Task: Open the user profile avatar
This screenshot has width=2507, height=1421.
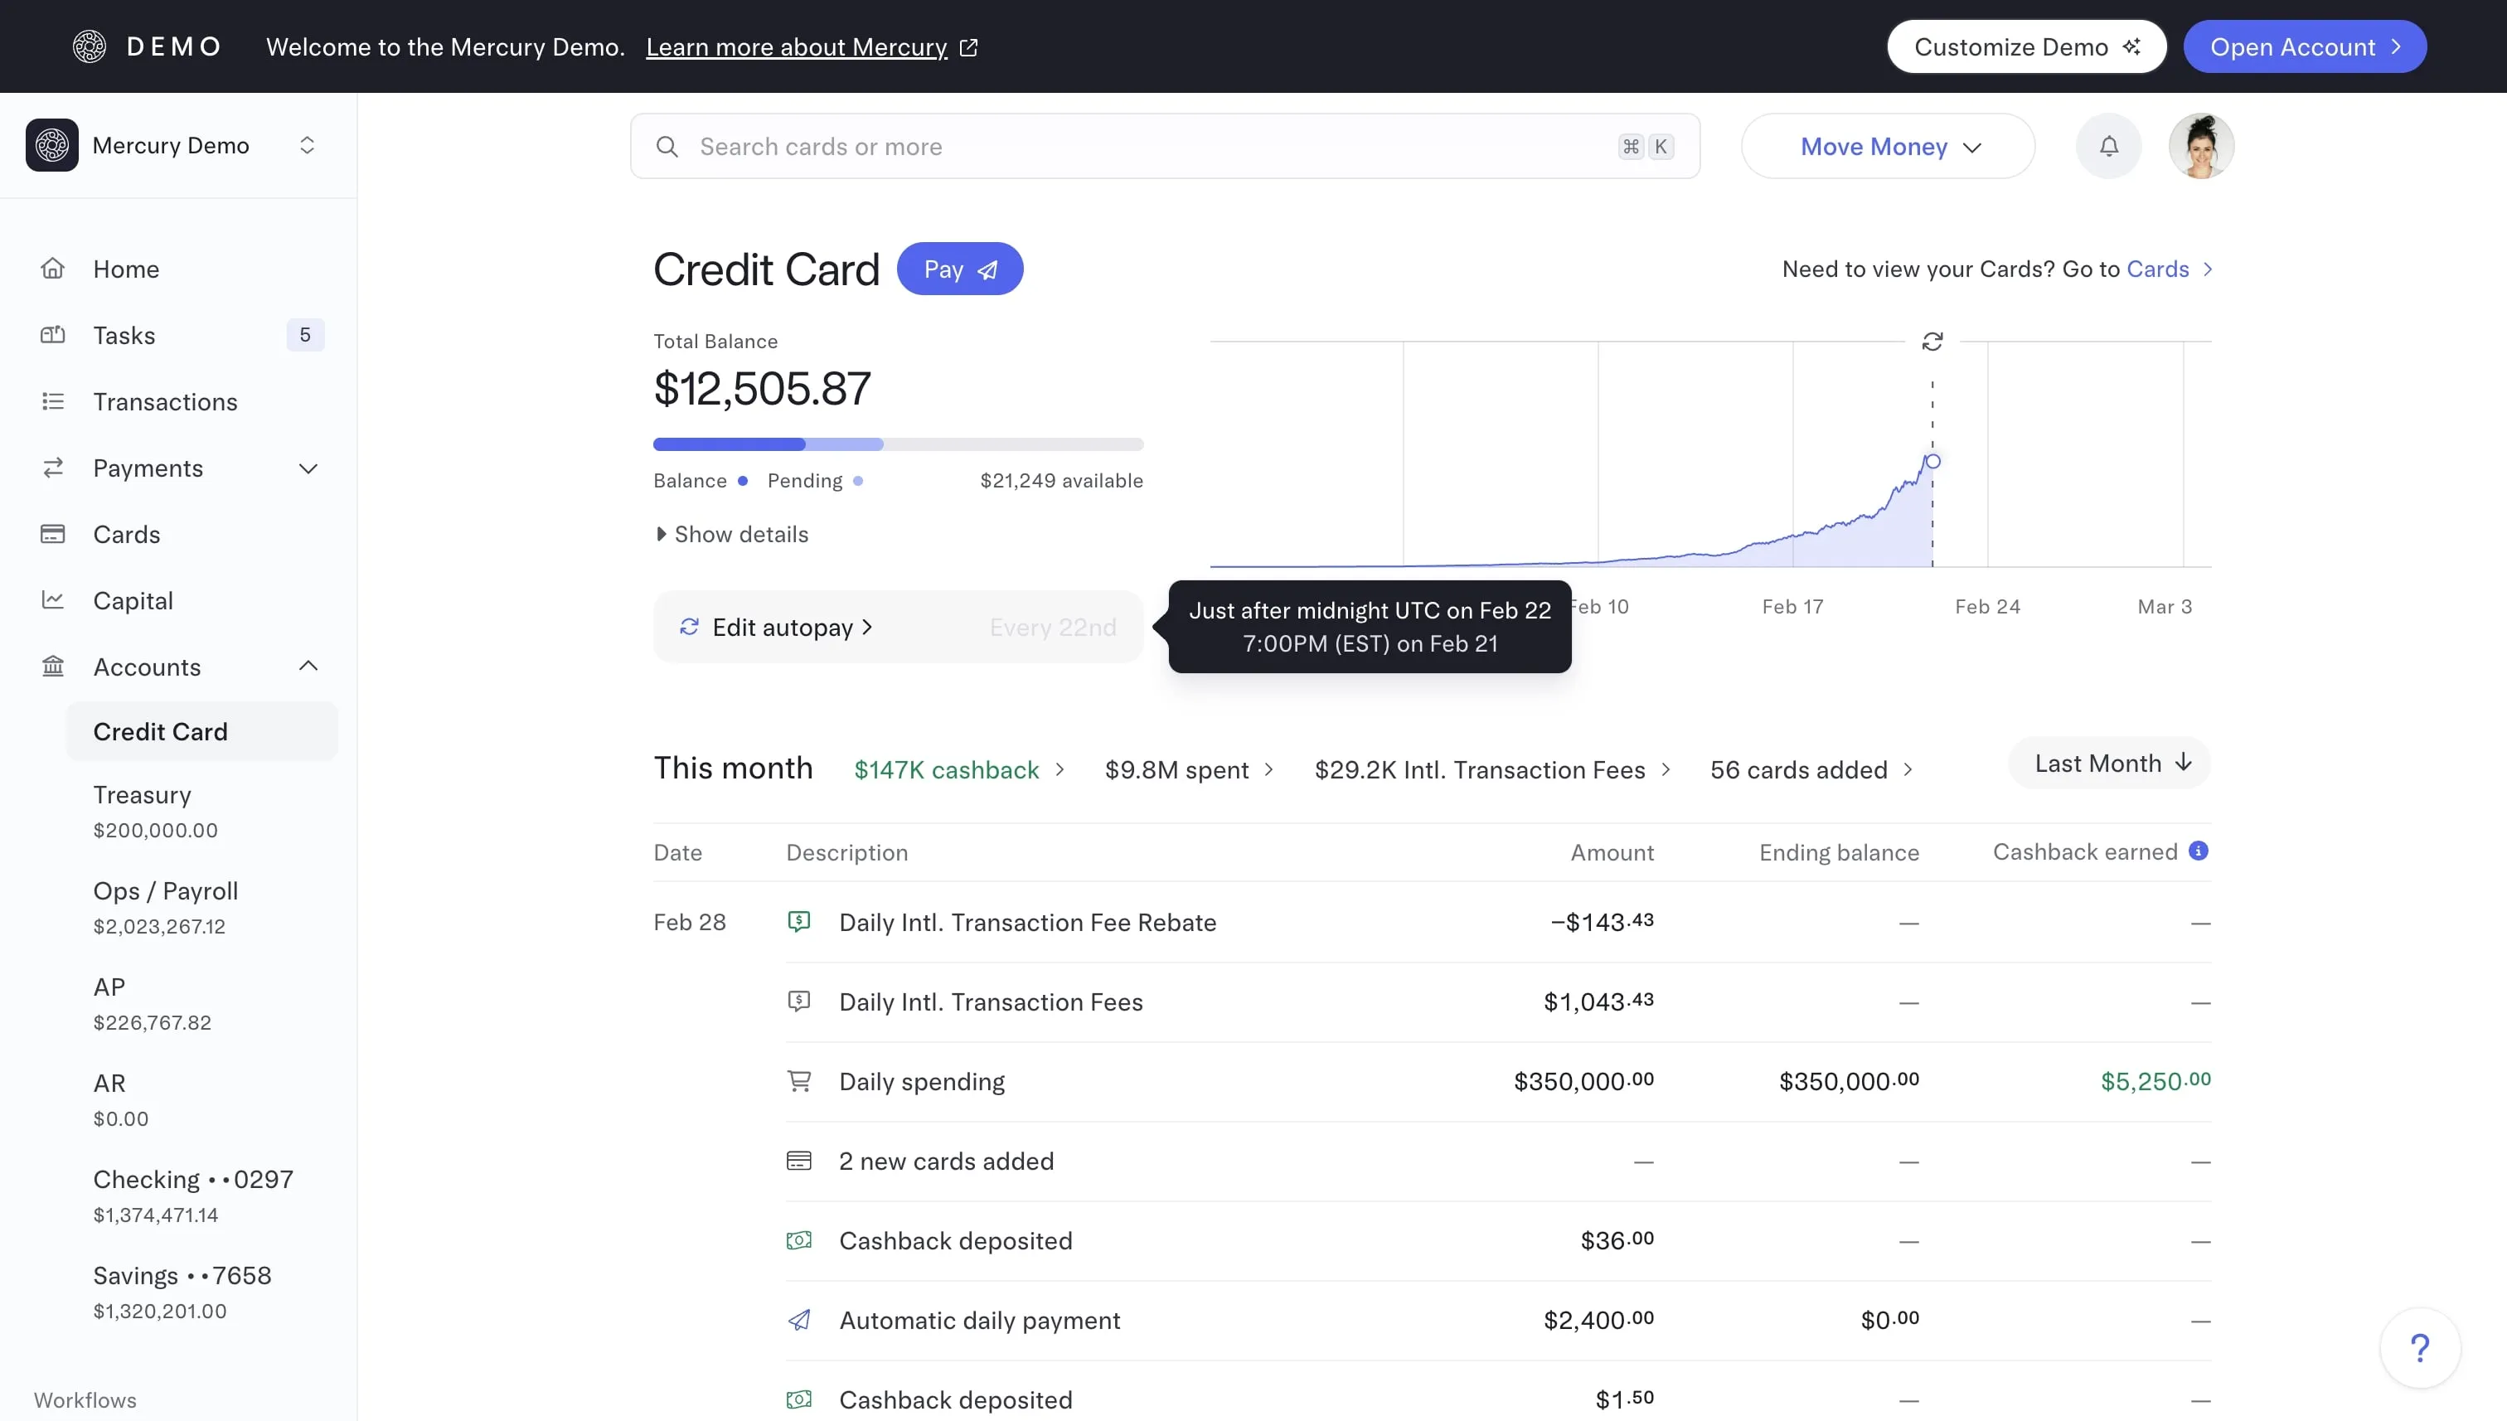Action: (x=2202, y=145)
